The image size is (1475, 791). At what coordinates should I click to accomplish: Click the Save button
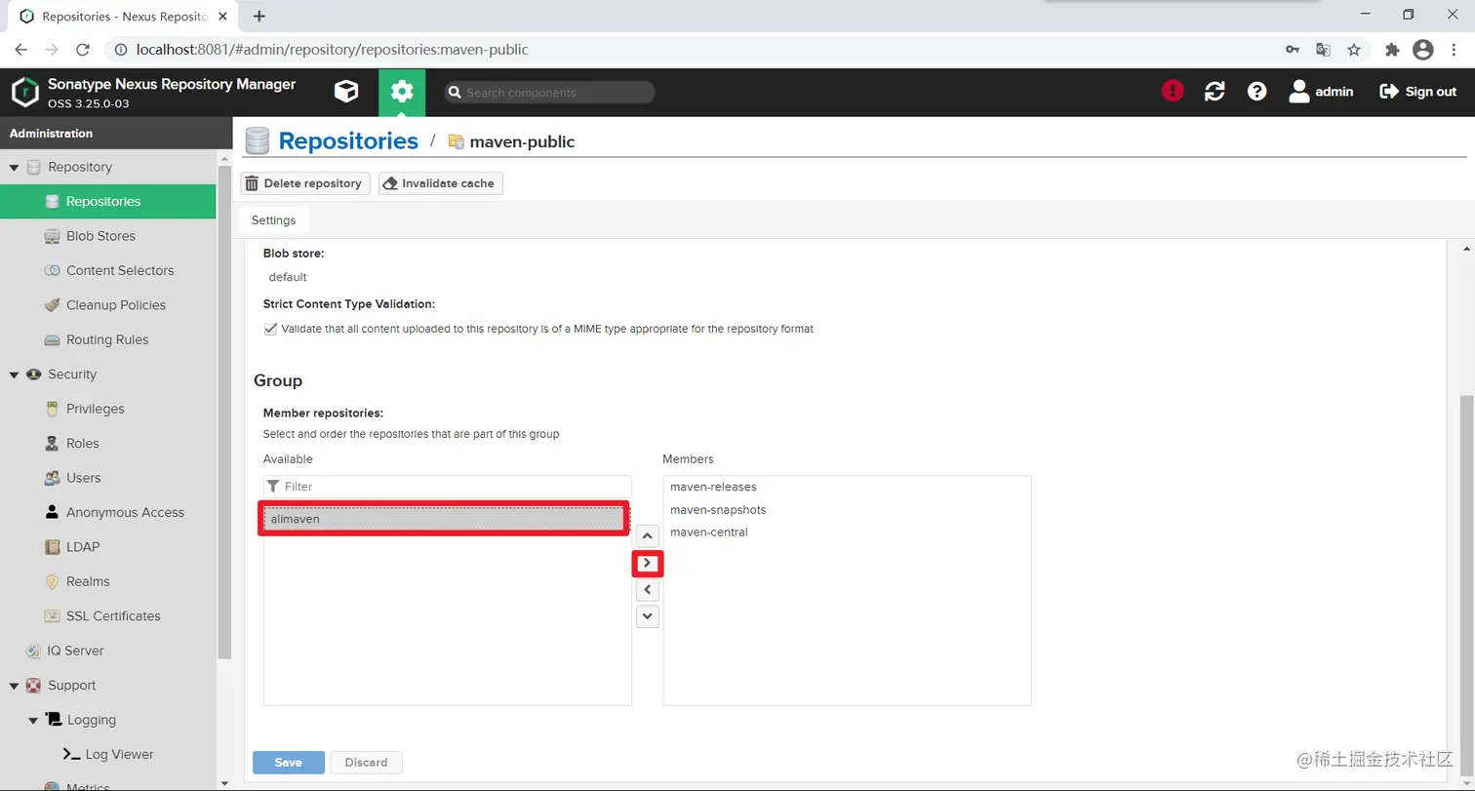[289, 763]
